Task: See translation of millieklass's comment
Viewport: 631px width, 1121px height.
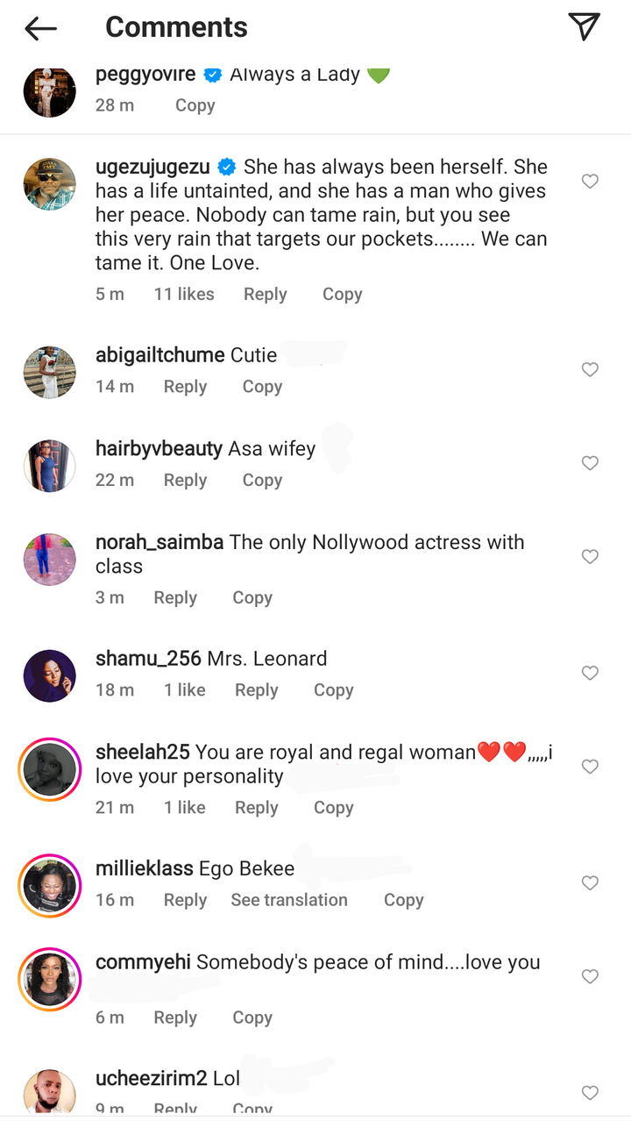Action: [289, 900]
